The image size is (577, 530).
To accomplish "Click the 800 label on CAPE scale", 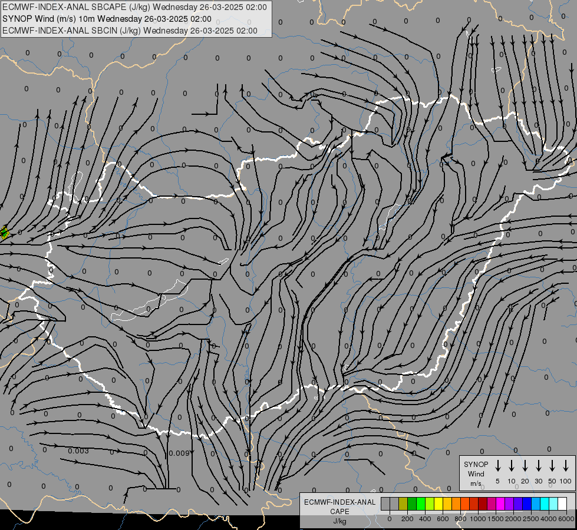I will coord(460,519).
